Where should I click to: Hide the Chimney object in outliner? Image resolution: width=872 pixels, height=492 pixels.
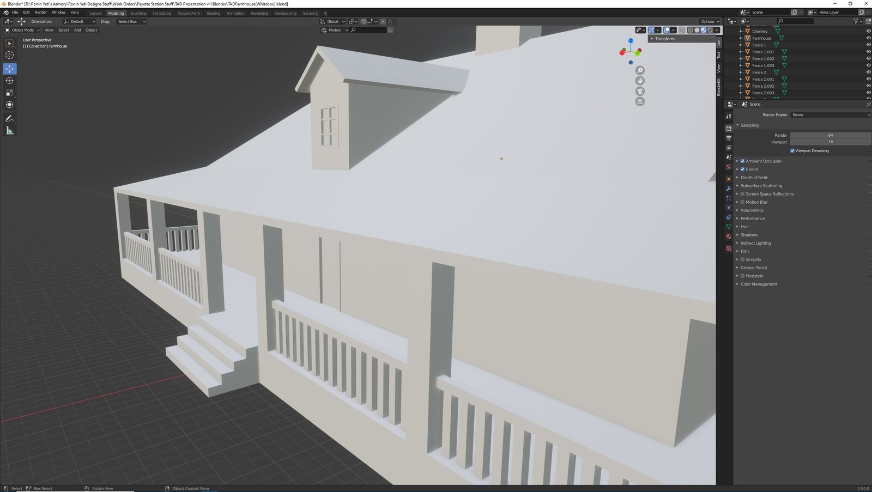868,31
